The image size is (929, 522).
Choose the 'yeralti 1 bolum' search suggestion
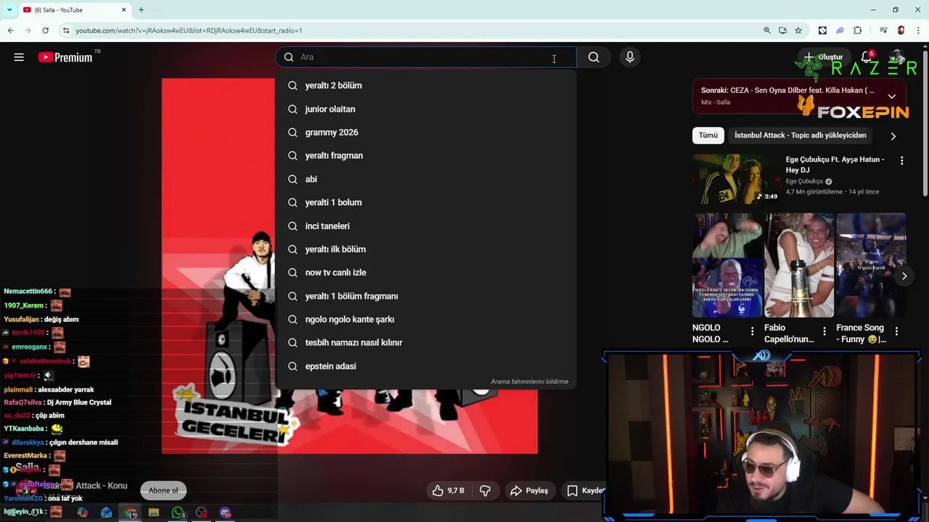pos(425,202)
